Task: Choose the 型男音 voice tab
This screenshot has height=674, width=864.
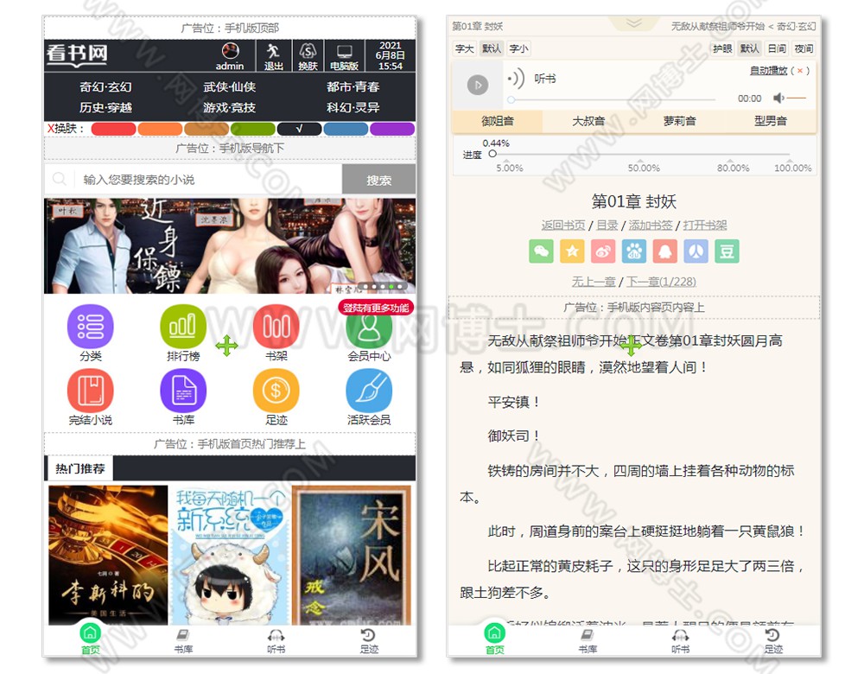Action: click(771, 121)
